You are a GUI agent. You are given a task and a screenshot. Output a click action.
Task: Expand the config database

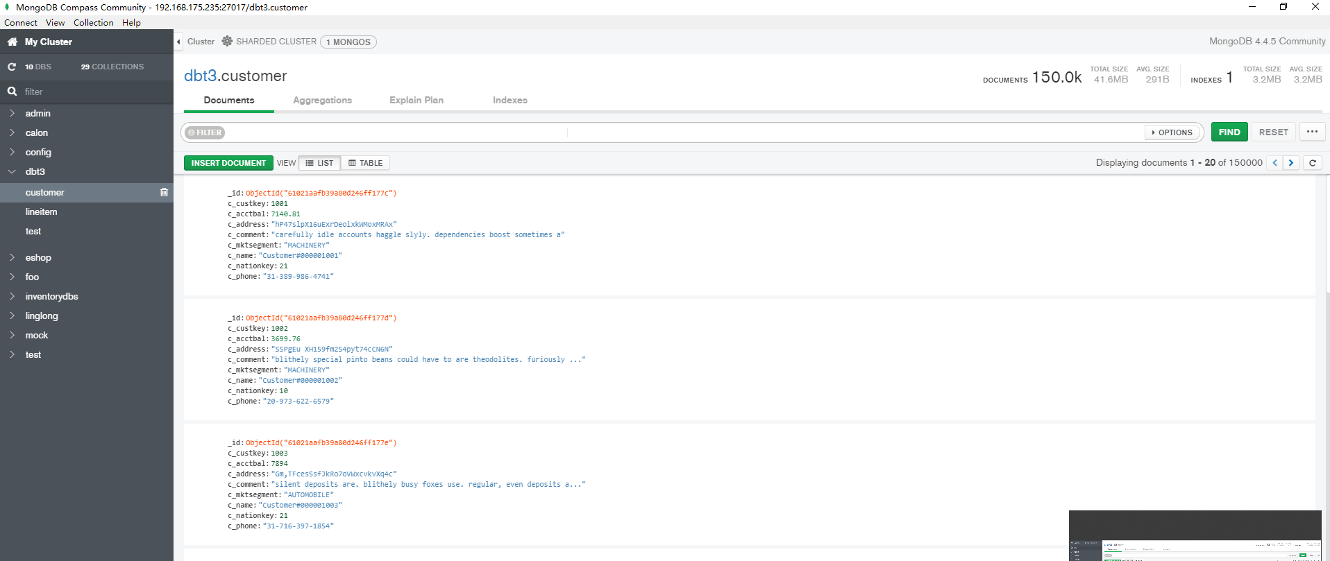pos(12,152)
